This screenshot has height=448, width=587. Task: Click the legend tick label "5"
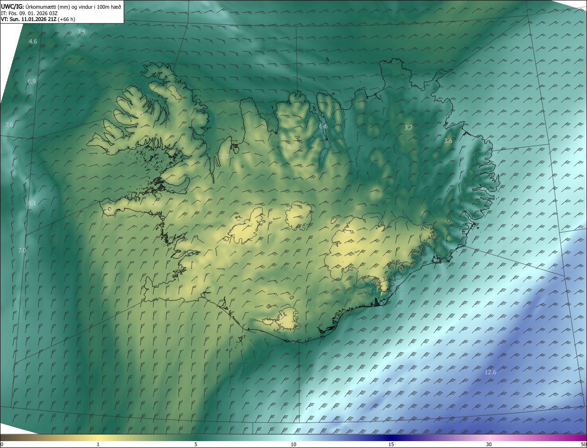196,444
